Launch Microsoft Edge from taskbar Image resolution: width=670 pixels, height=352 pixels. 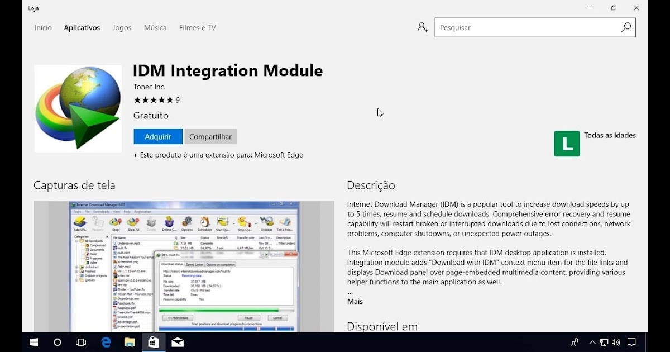[106, 343]
